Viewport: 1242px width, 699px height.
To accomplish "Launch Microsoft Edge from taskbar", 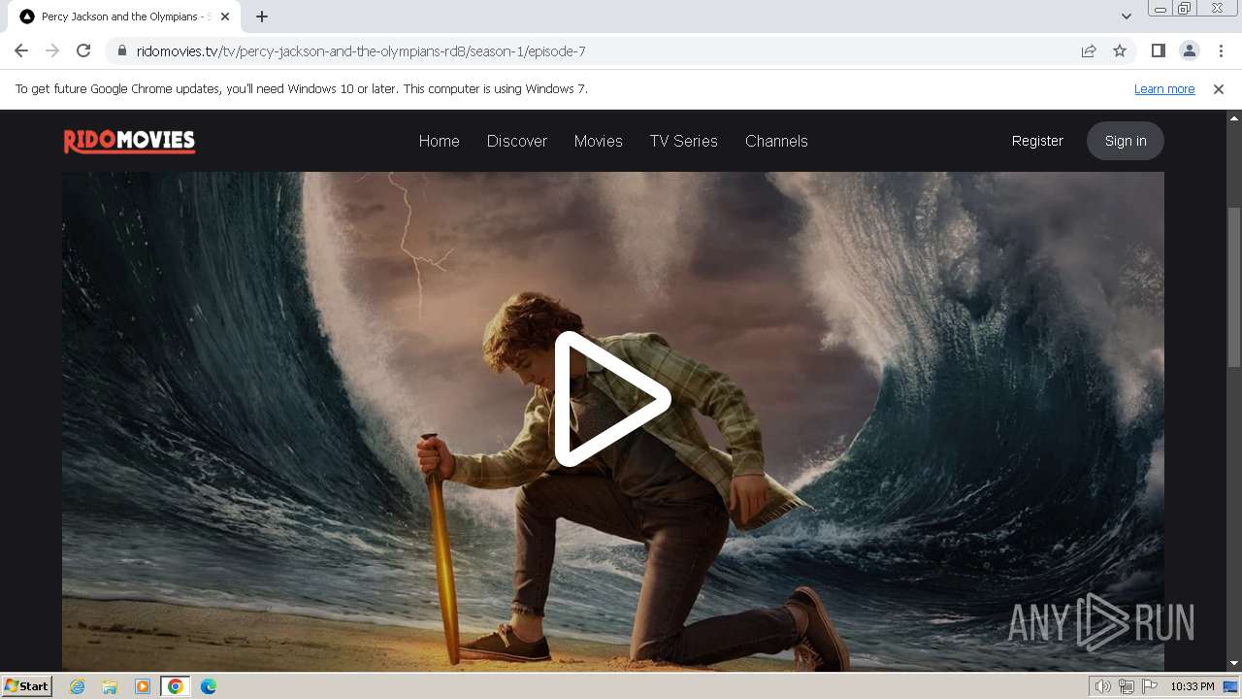I will (208, 686).
